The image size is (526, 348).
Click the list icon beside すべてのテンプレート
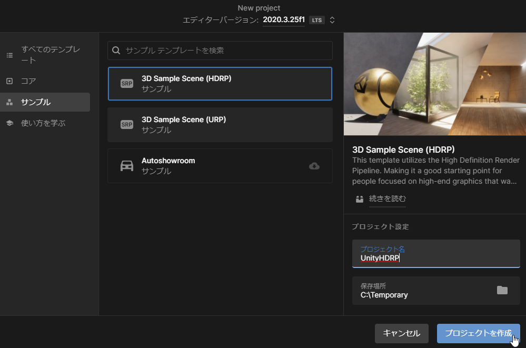[9, 55]
